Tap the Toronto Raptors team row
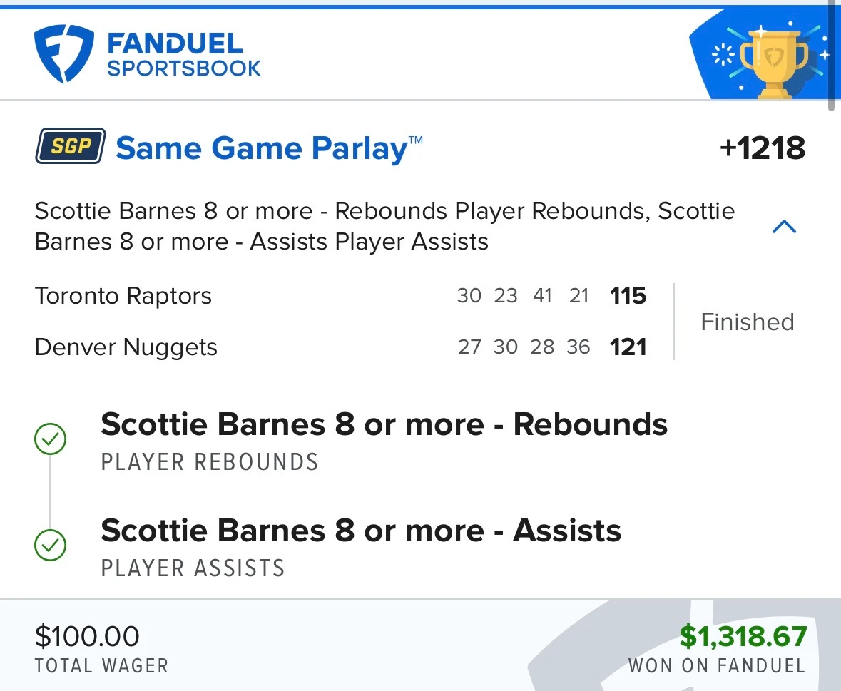The height and width of the screenshot is (691, 841). [340, 296]
